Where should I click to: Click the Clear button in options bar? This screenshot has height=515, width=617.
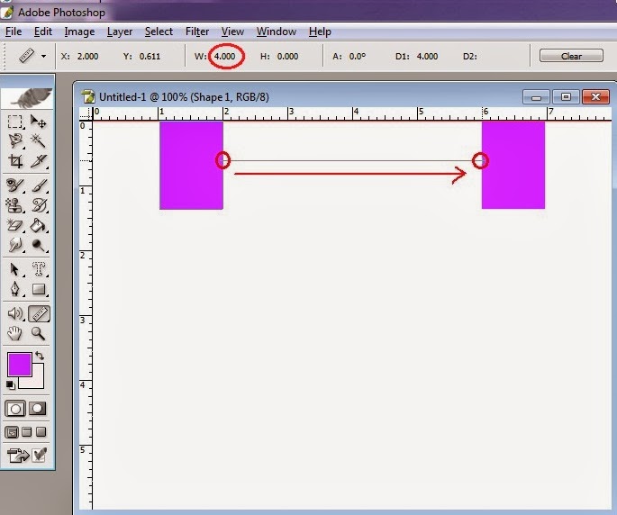coord(571,56)
